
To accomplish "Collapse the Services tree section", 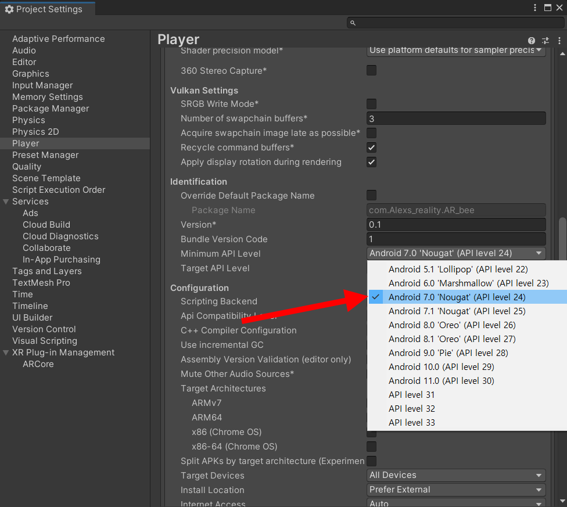I will 6,202.
